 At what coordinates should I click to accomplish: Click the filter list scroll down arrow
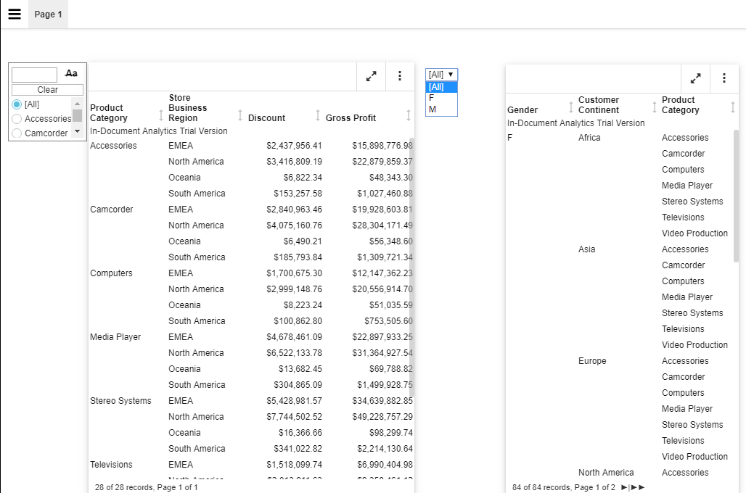pyautogui.click(x=78, y=132)
